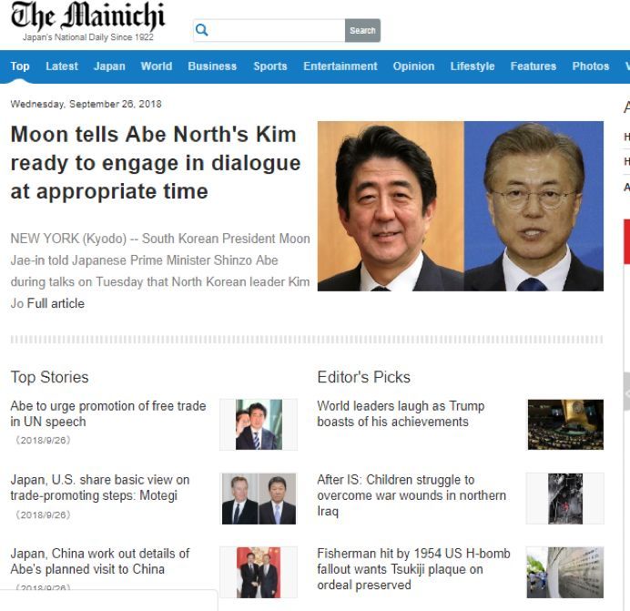Click the Abe and Moon headline photo
630x611 pixels.
(x=461, y=206)
